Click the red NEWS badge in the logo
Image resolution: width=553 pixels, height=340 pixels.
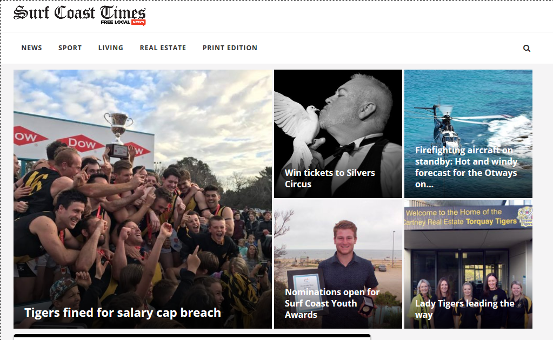pyautogui.click(x=138, y=22)
